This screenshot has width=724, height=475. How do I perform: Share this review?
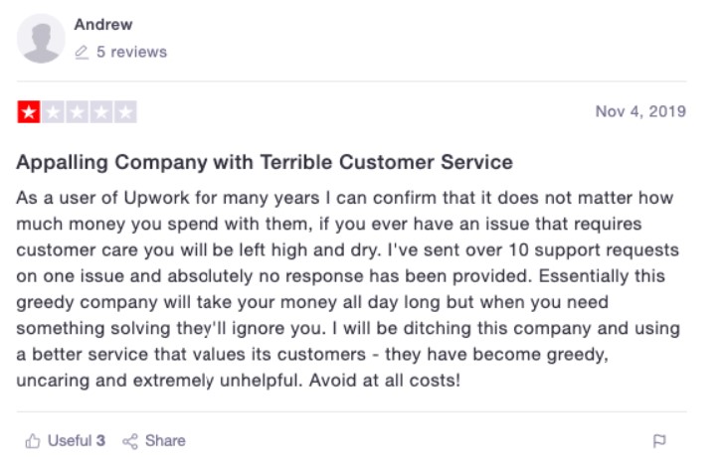pyautogui.click(x=154, y=441)
